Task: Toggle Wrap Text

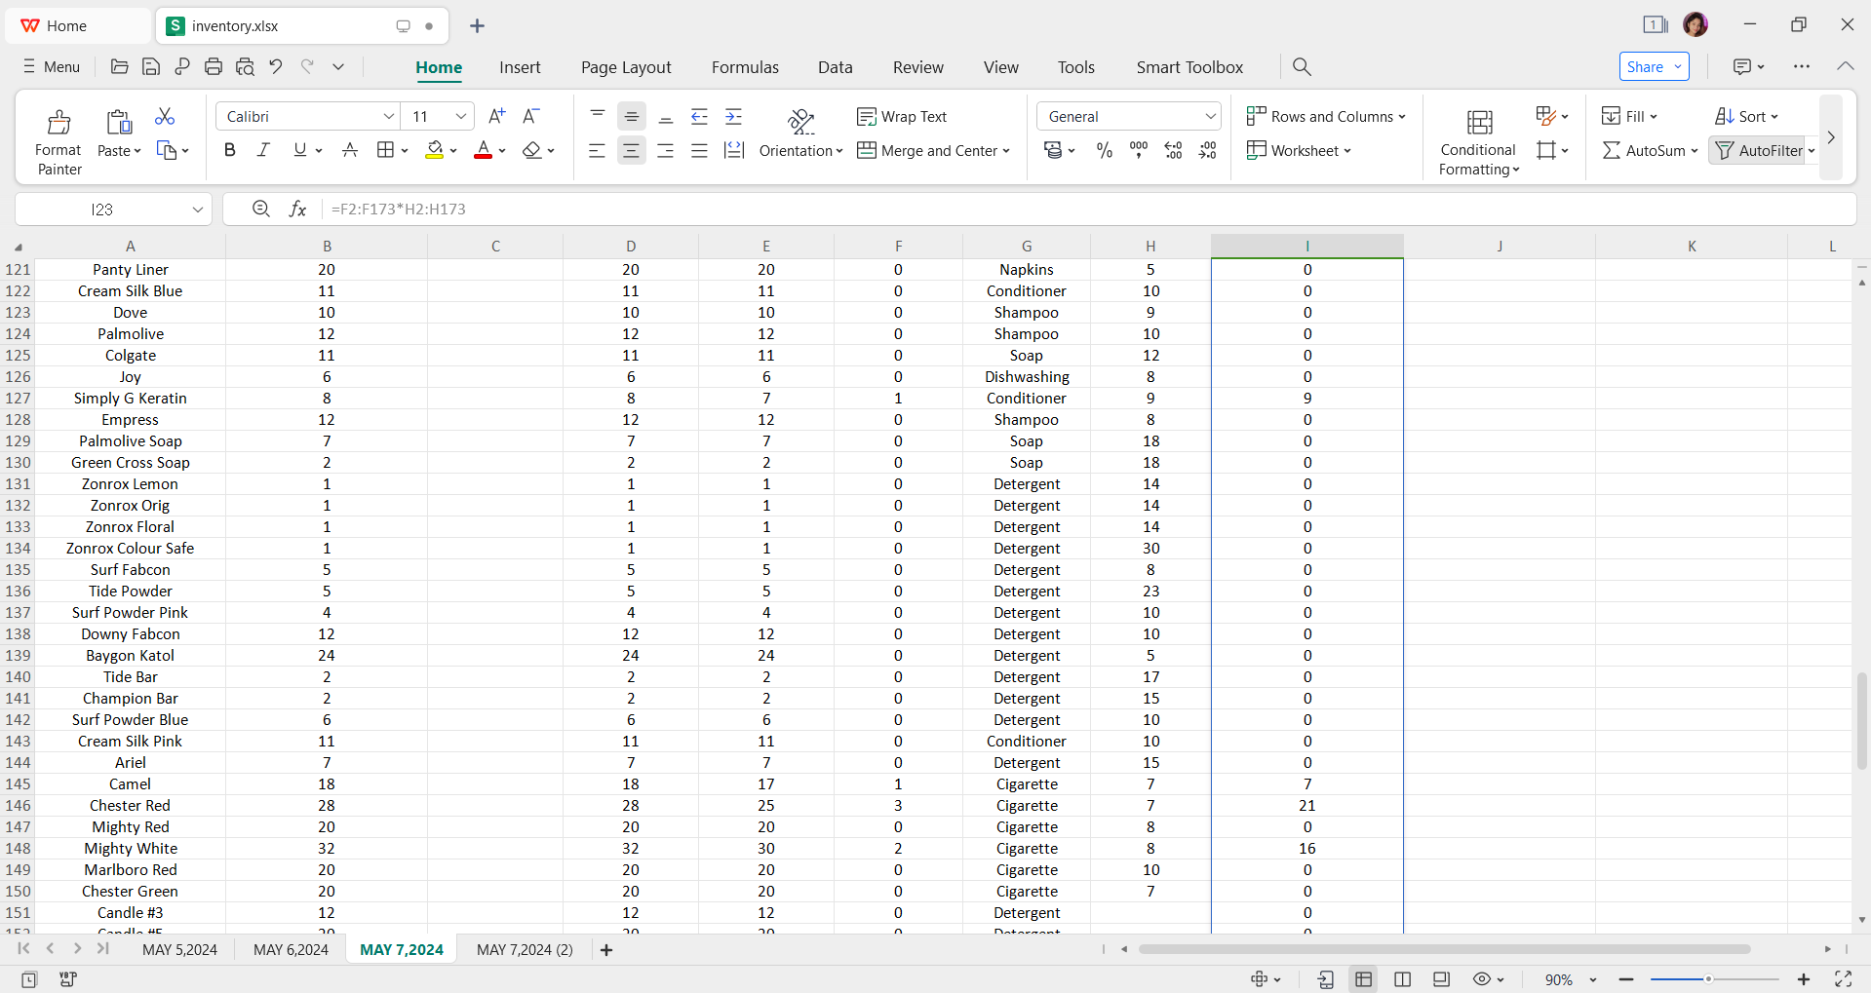Action: (x=902, y=117)
